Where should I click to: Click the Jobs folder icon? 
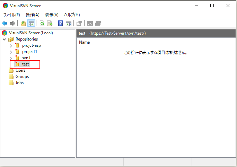point(11,83)
